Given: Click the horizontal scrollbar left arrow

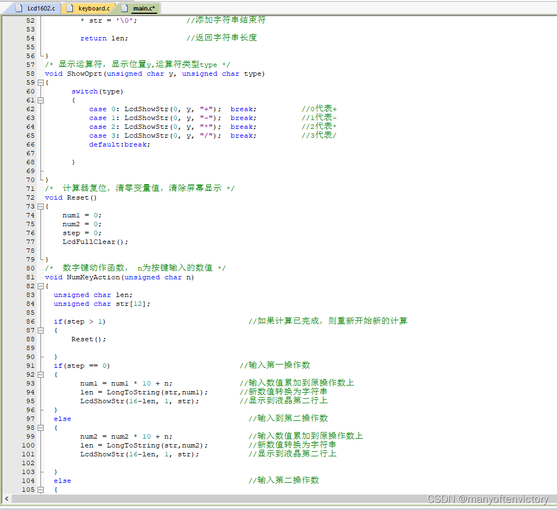Looking at the screenshot, I should (x=7, y=498).
